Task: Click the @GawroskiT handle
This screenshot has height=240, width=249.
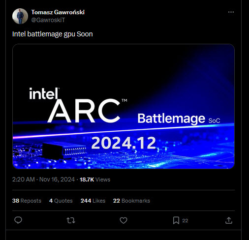Action: click(x=48, y=20)
